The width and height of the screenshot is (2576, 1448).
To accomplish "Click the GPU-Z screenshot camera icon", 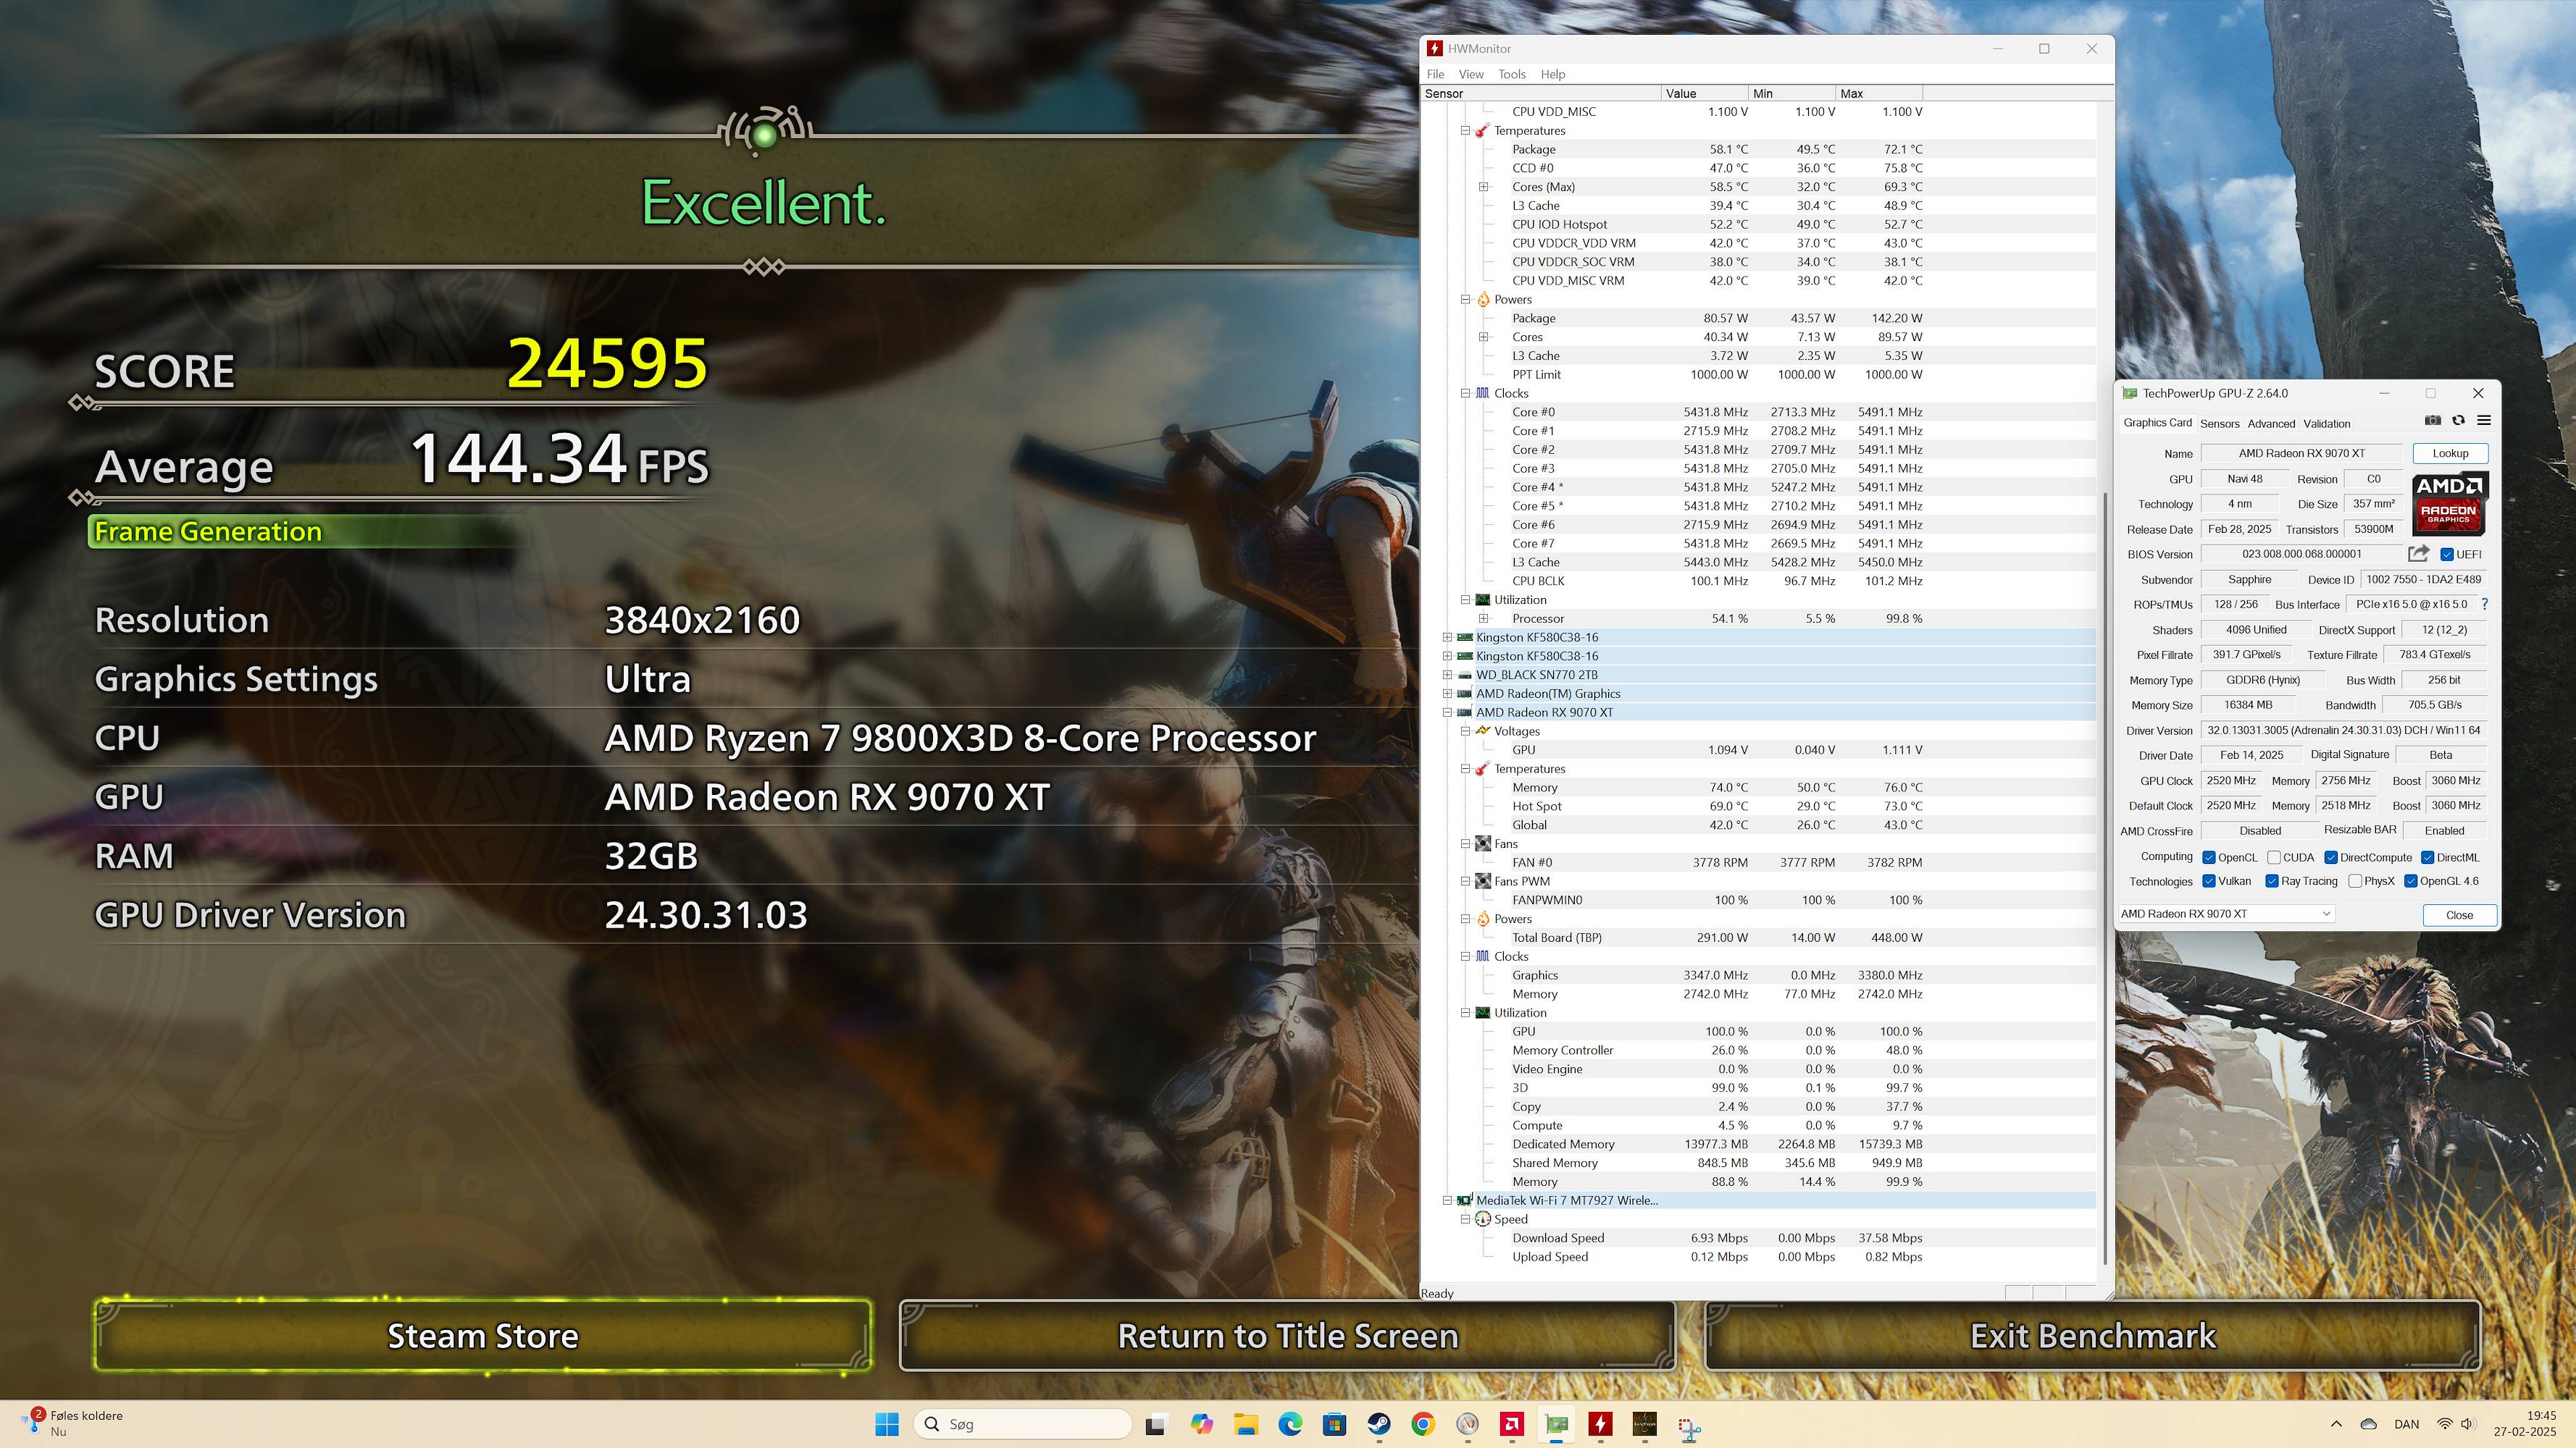I will [2433, 421].
